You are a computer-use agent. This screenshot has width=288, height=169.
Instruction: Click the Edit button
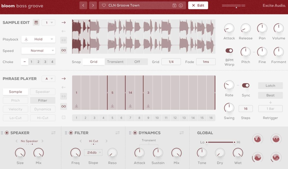click(198, 5)
